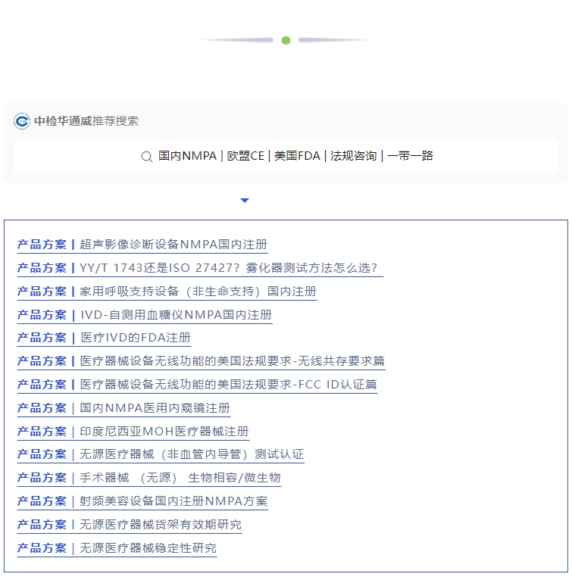The image size is (572, 577).
Task: Open the YY/T 1743 vs ISO 27427 article
Action: (228, 268)
